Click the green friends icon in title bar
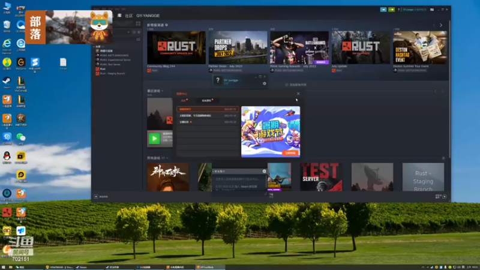Screen dimensions: 480x270 [x=392, y=10]
